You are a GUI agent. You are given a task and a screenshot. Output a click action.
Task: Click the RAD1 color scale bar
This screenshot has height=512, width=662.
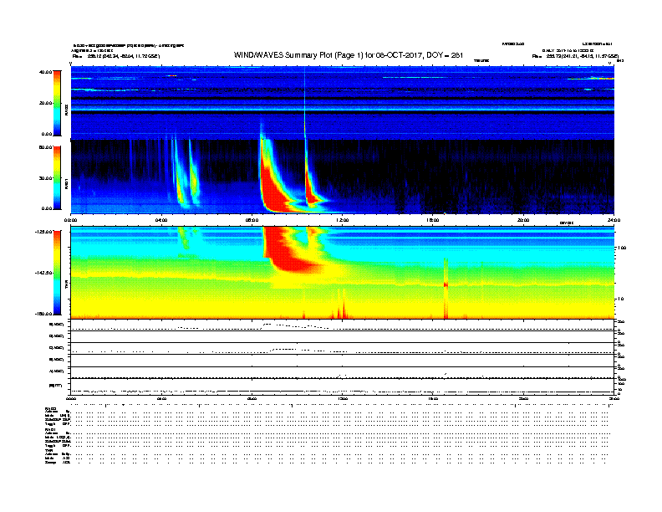click(57, 178)
